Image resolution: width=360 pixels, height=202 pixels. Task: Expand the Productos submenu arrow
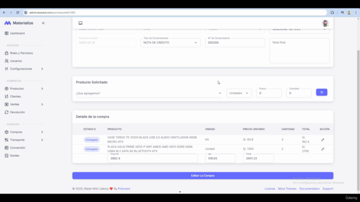(x=42, y=89)
